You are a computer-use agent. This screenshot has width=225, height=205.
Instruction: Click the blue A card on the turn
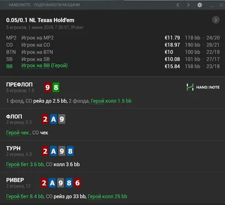53,151
